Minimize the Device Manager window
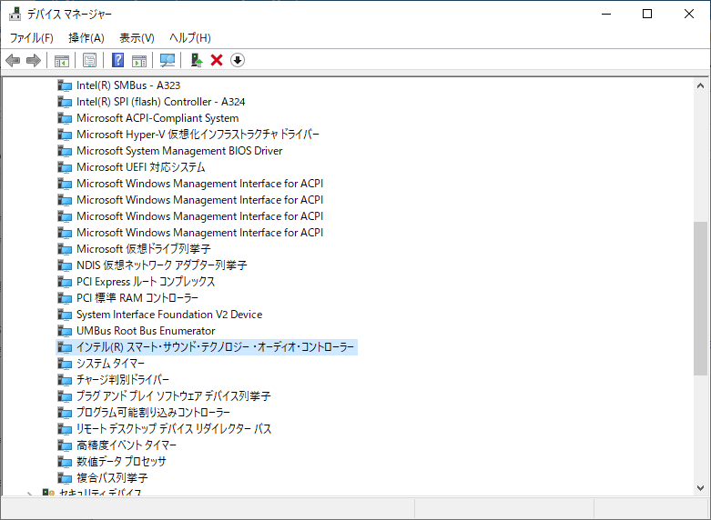 (x=606, y=14)
